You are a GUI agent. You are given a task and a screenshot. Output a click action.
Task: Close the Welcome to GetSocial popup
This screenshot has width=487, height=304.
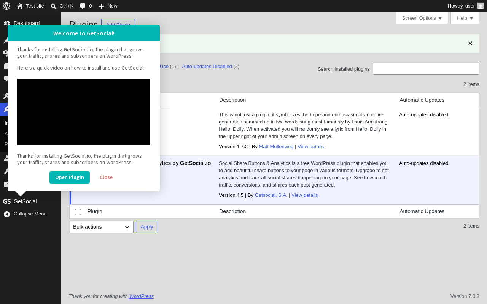[106, 177]
